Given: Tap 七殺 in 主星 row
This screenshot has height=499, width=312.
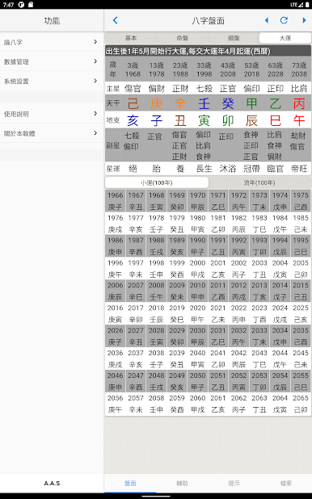Looking at the screenshot, I should point(204,88).
